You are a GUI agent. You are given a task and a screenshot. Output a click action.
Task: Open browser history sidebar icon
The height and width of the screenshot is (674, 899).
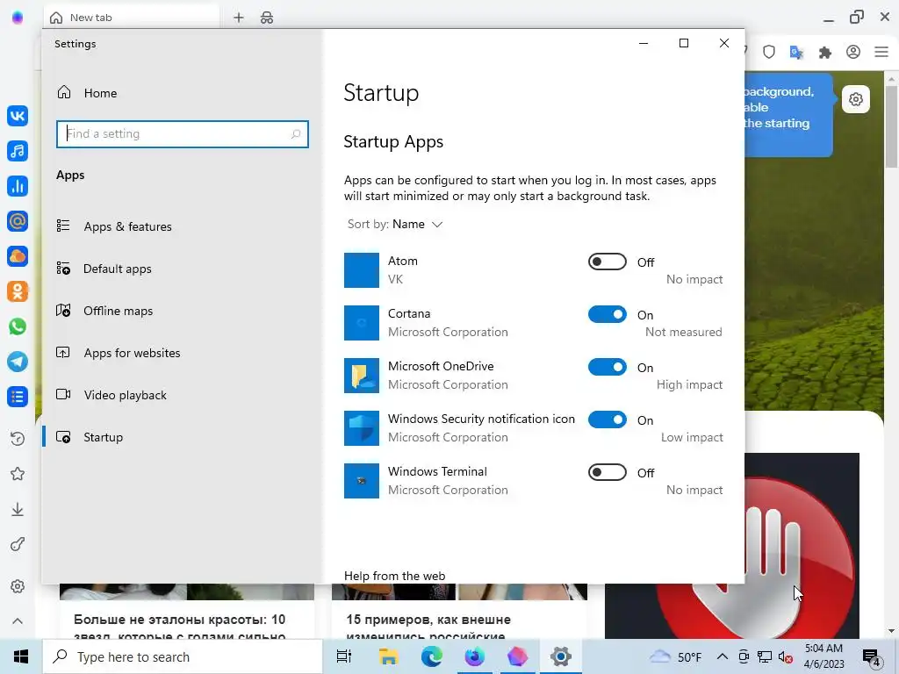(18, 439)
